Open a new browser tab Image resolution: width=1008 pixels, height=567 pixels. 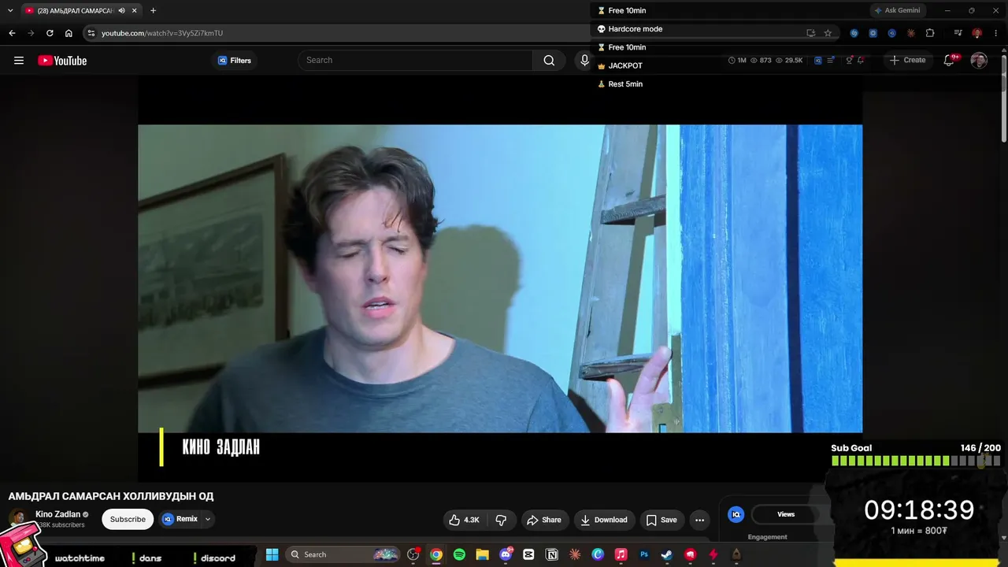[153, 10]
